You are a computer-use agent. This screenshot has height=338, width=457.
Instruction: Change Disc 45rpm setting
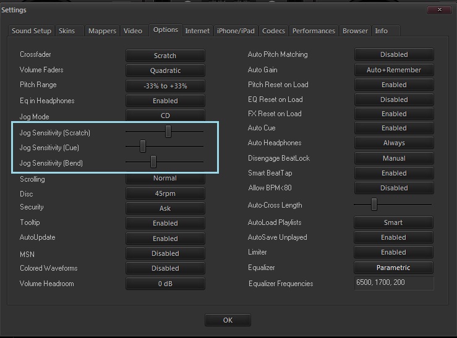(x=165, y=193)
